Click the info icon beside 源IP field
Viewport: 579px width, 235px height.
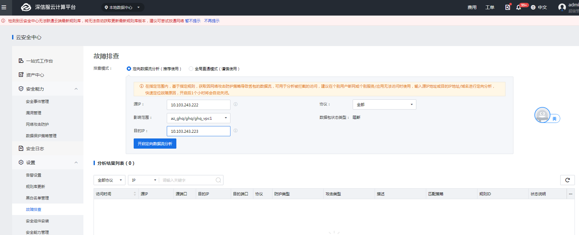[x=236, y=104]
